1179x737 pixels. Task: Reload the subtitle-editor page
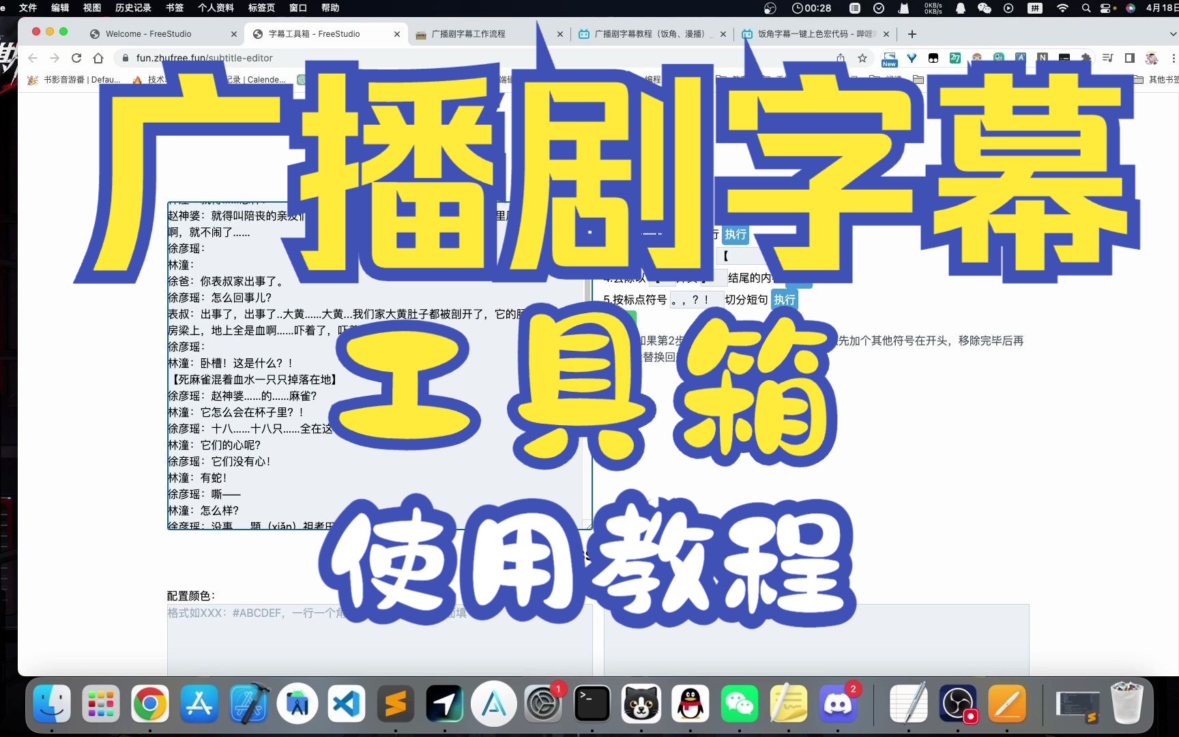coord(76,58)
